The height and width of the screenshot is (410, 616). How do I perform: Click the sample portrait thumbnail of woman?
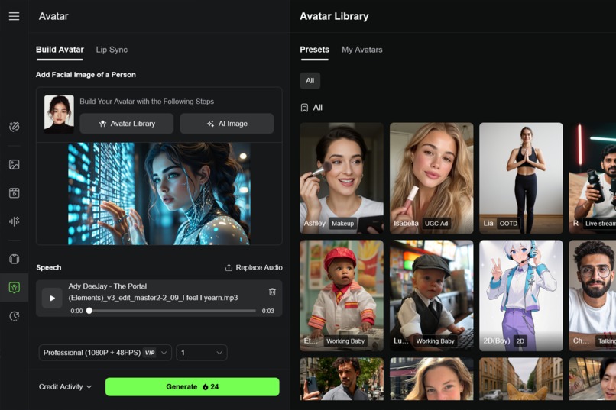59,113
